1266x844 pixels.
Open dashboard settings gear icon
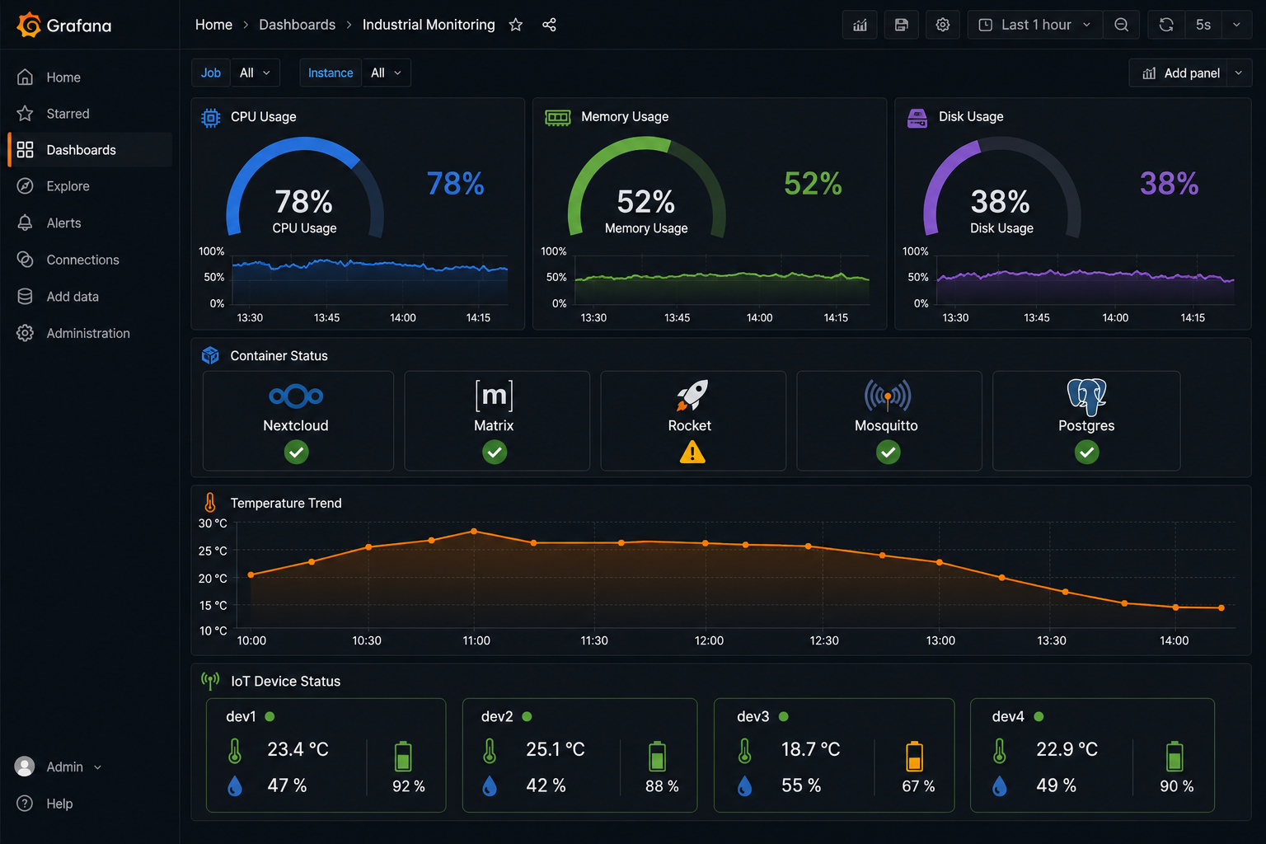click(x=942, y=25)
